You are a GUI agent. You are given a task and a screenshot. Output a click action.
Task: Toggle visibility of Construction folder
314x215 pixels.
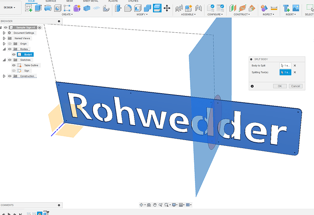click(10, 76)
